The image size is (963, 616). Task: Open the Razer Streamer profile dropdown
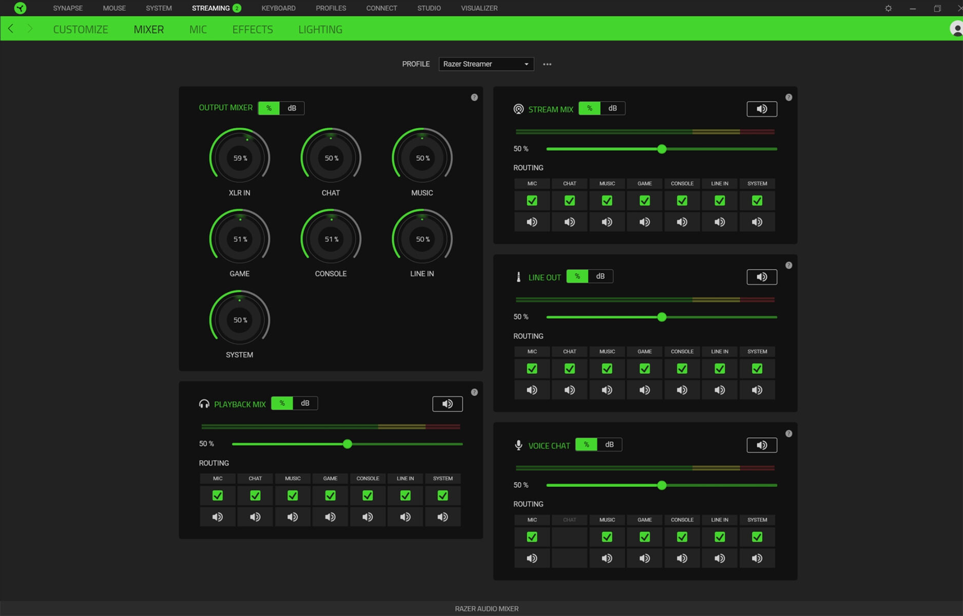pyautogui.click(x=486, y=64)
